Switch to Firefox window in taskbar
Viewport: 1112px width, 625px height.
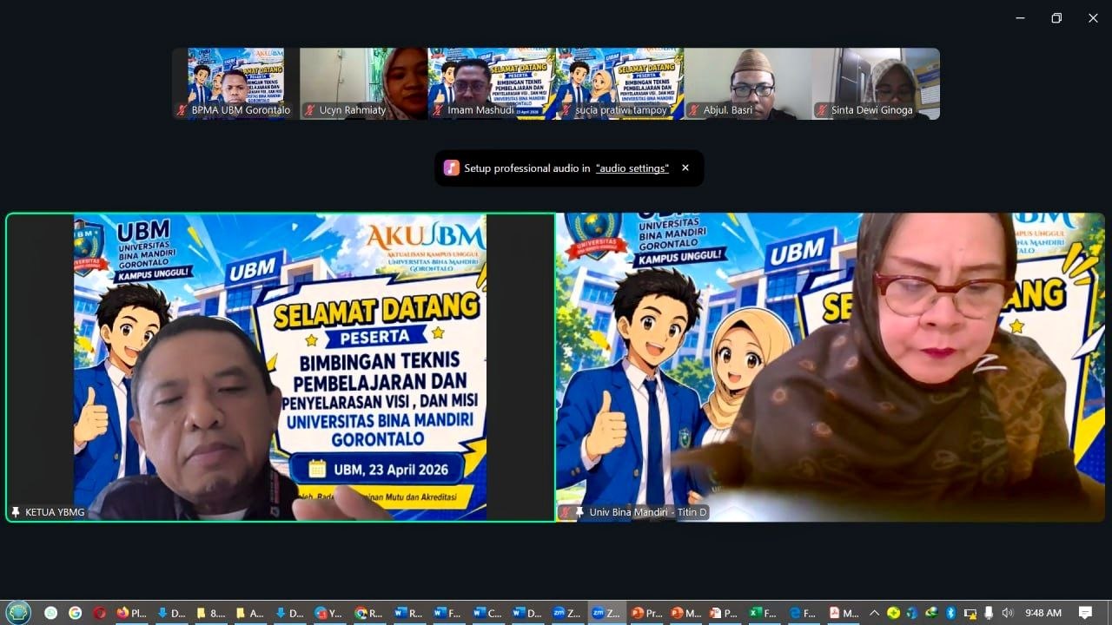[x=131, y=613]
